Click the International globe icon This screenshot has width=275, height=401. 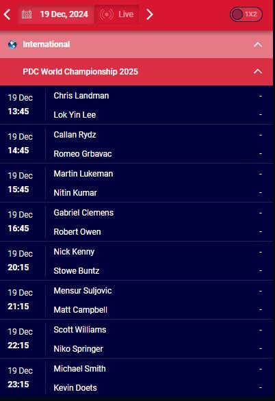coord(12,44)
